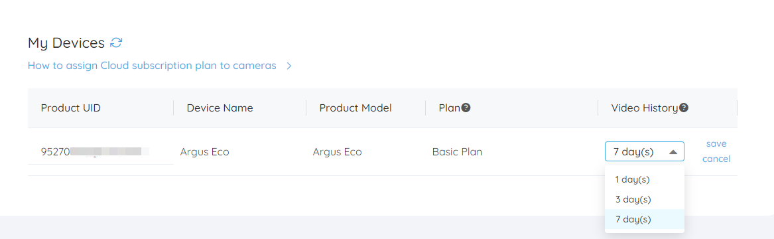Open the Video History help icon
Viewport: 774px width, 239px height.
(684, 108)
